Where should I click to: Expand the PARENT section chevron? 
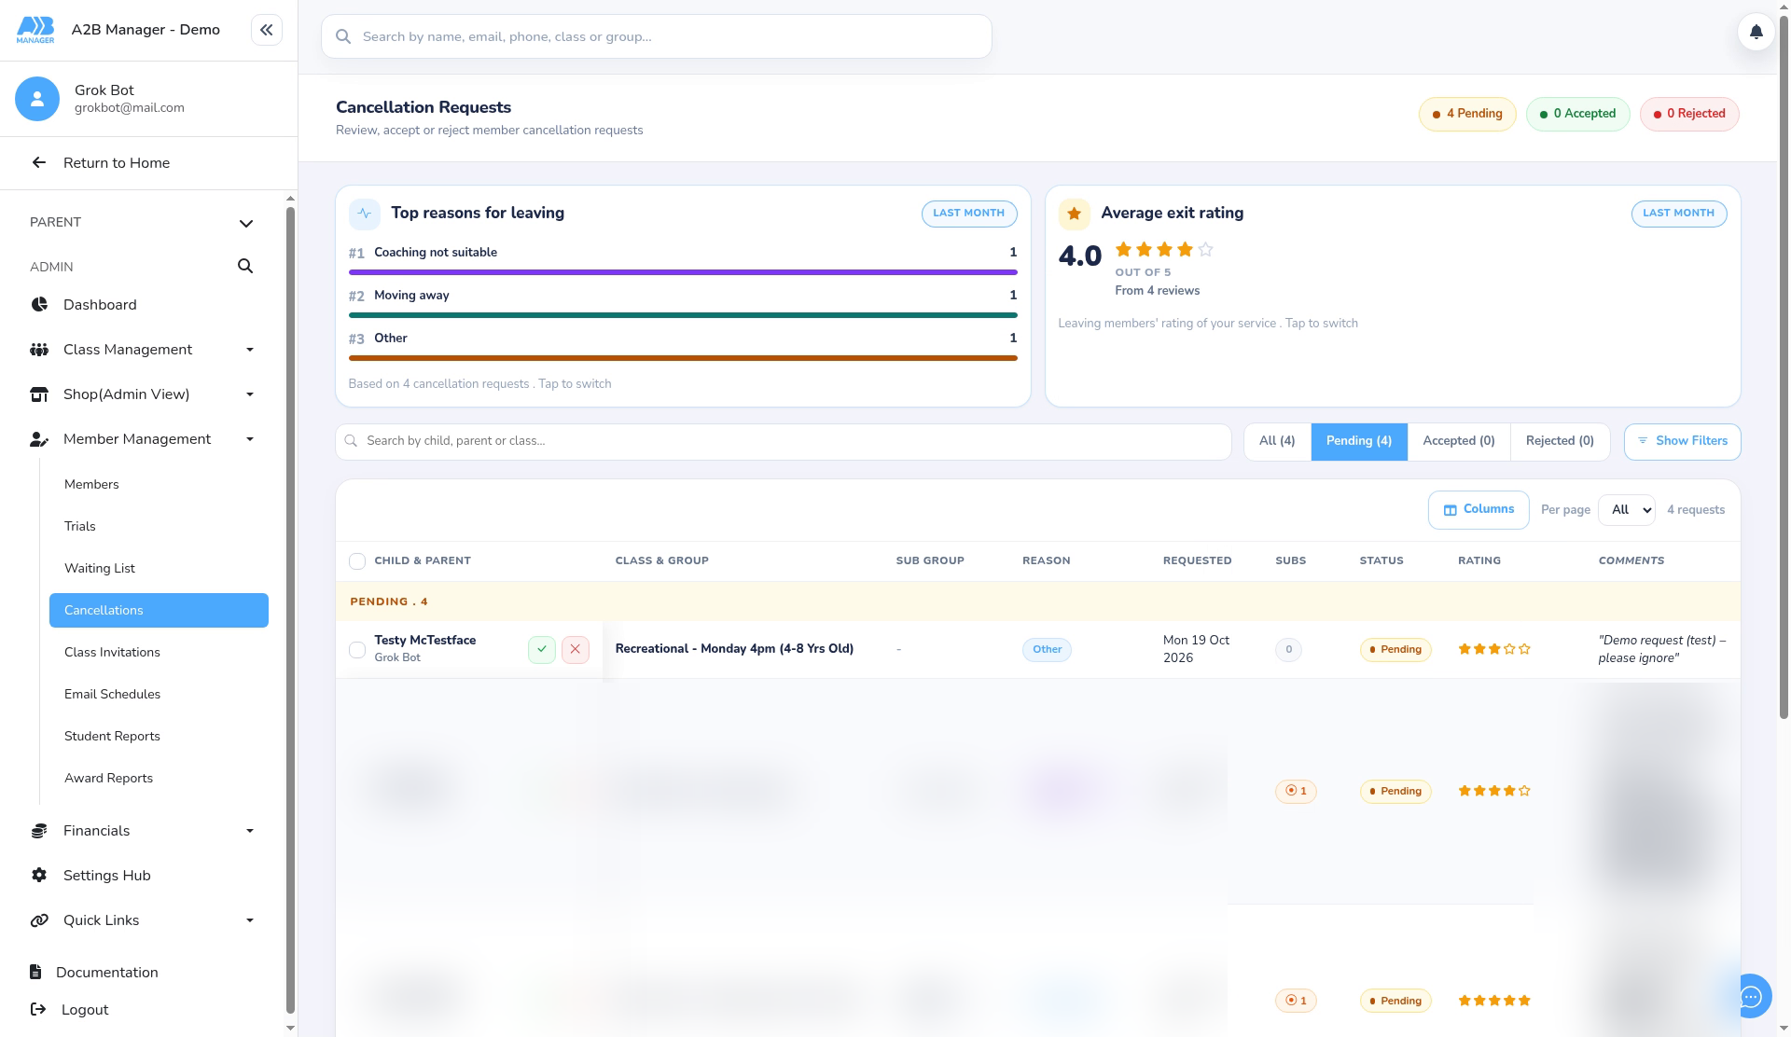tap(246, 224)
